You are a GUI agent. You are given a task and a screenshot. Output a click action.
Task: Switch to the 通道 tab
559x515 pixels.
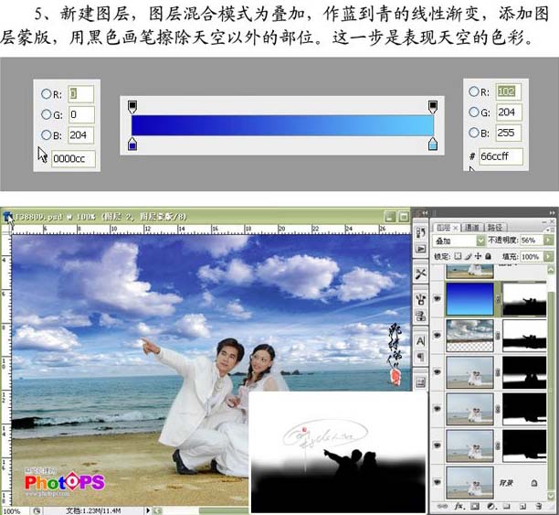472,227
